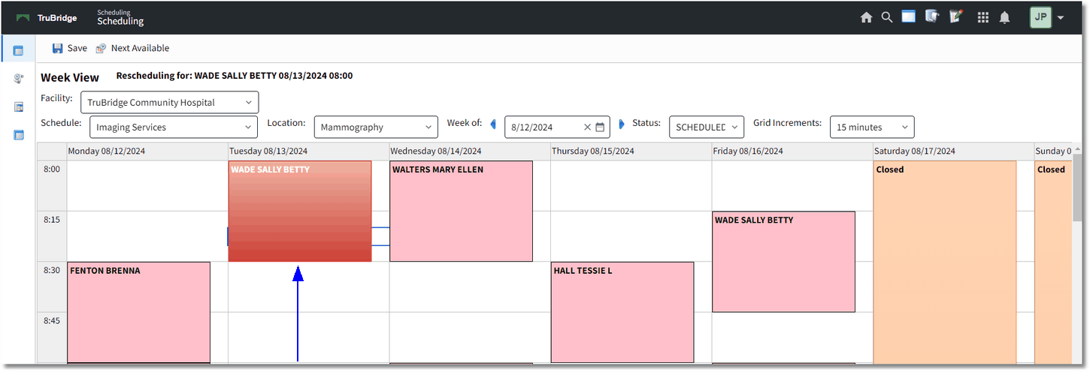Select the WADE SALLY BETTY Friday appointment
The width and height of the screenshot is (1090, 372).
784,262
